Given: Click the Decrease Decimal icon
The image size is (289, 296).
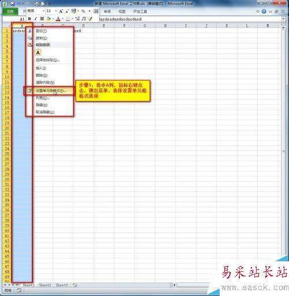Looking at the screenshot, I should [84, 18].
